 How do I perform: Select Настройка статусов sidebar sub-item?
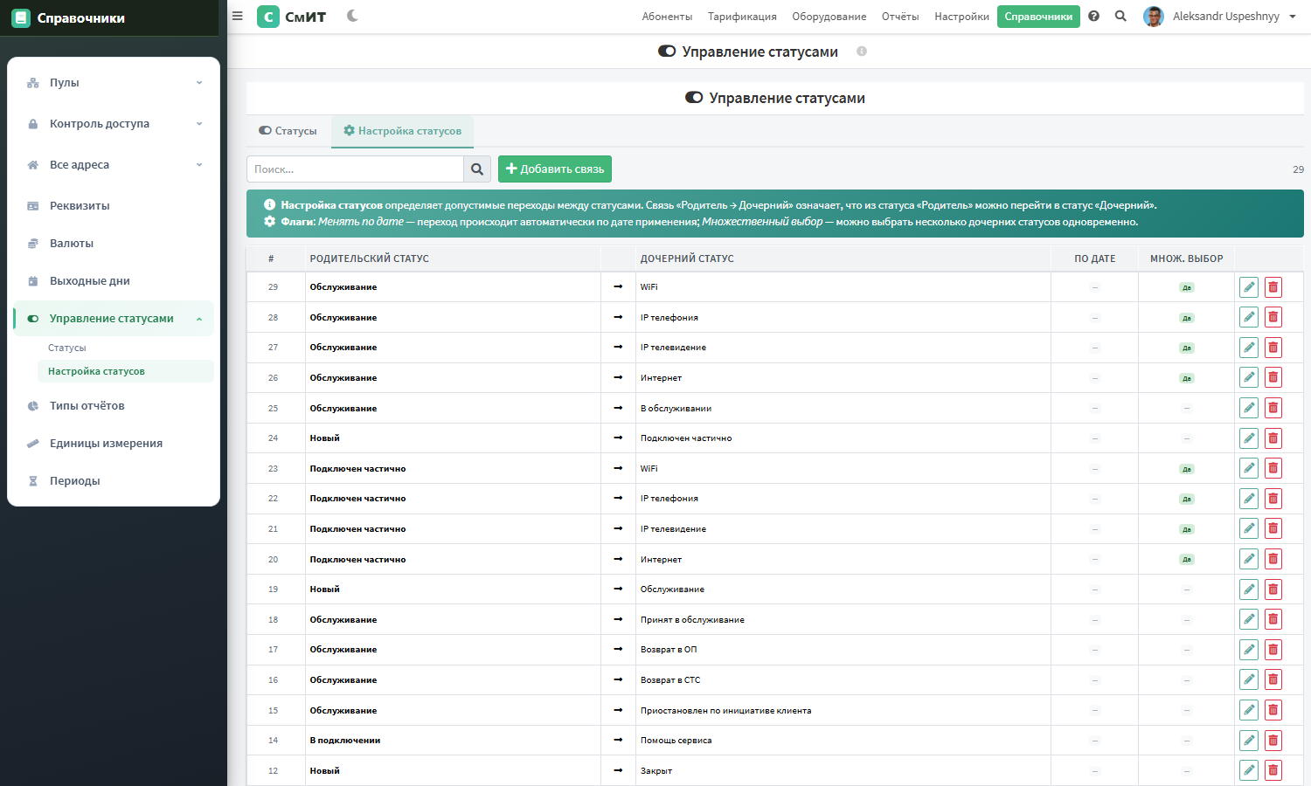[126, 371]
